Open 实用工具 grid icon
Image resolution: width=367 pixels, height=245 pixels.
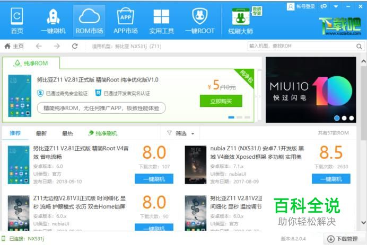pyautogui.click(x=161, y=21)
